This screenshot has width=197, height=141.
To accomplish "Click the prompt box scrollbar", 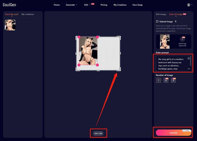I will (x=190, y=61).
